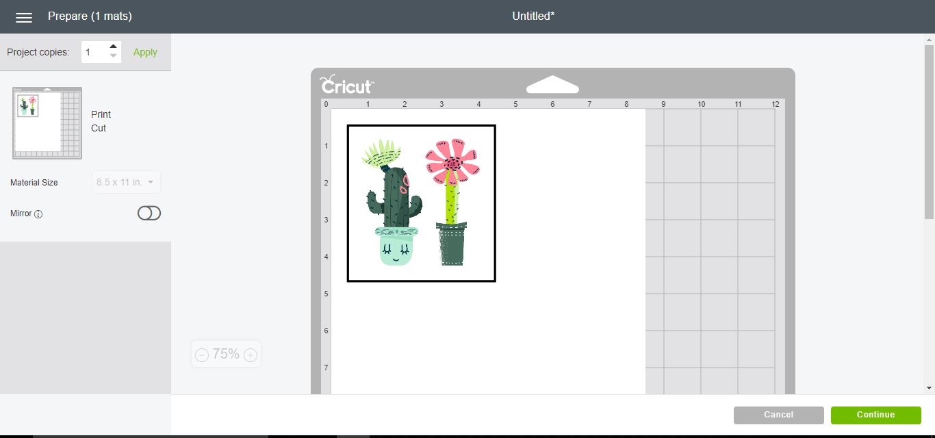Cancel the mat preparation
This screenshot has height=438, width=935.
(778, 415)
